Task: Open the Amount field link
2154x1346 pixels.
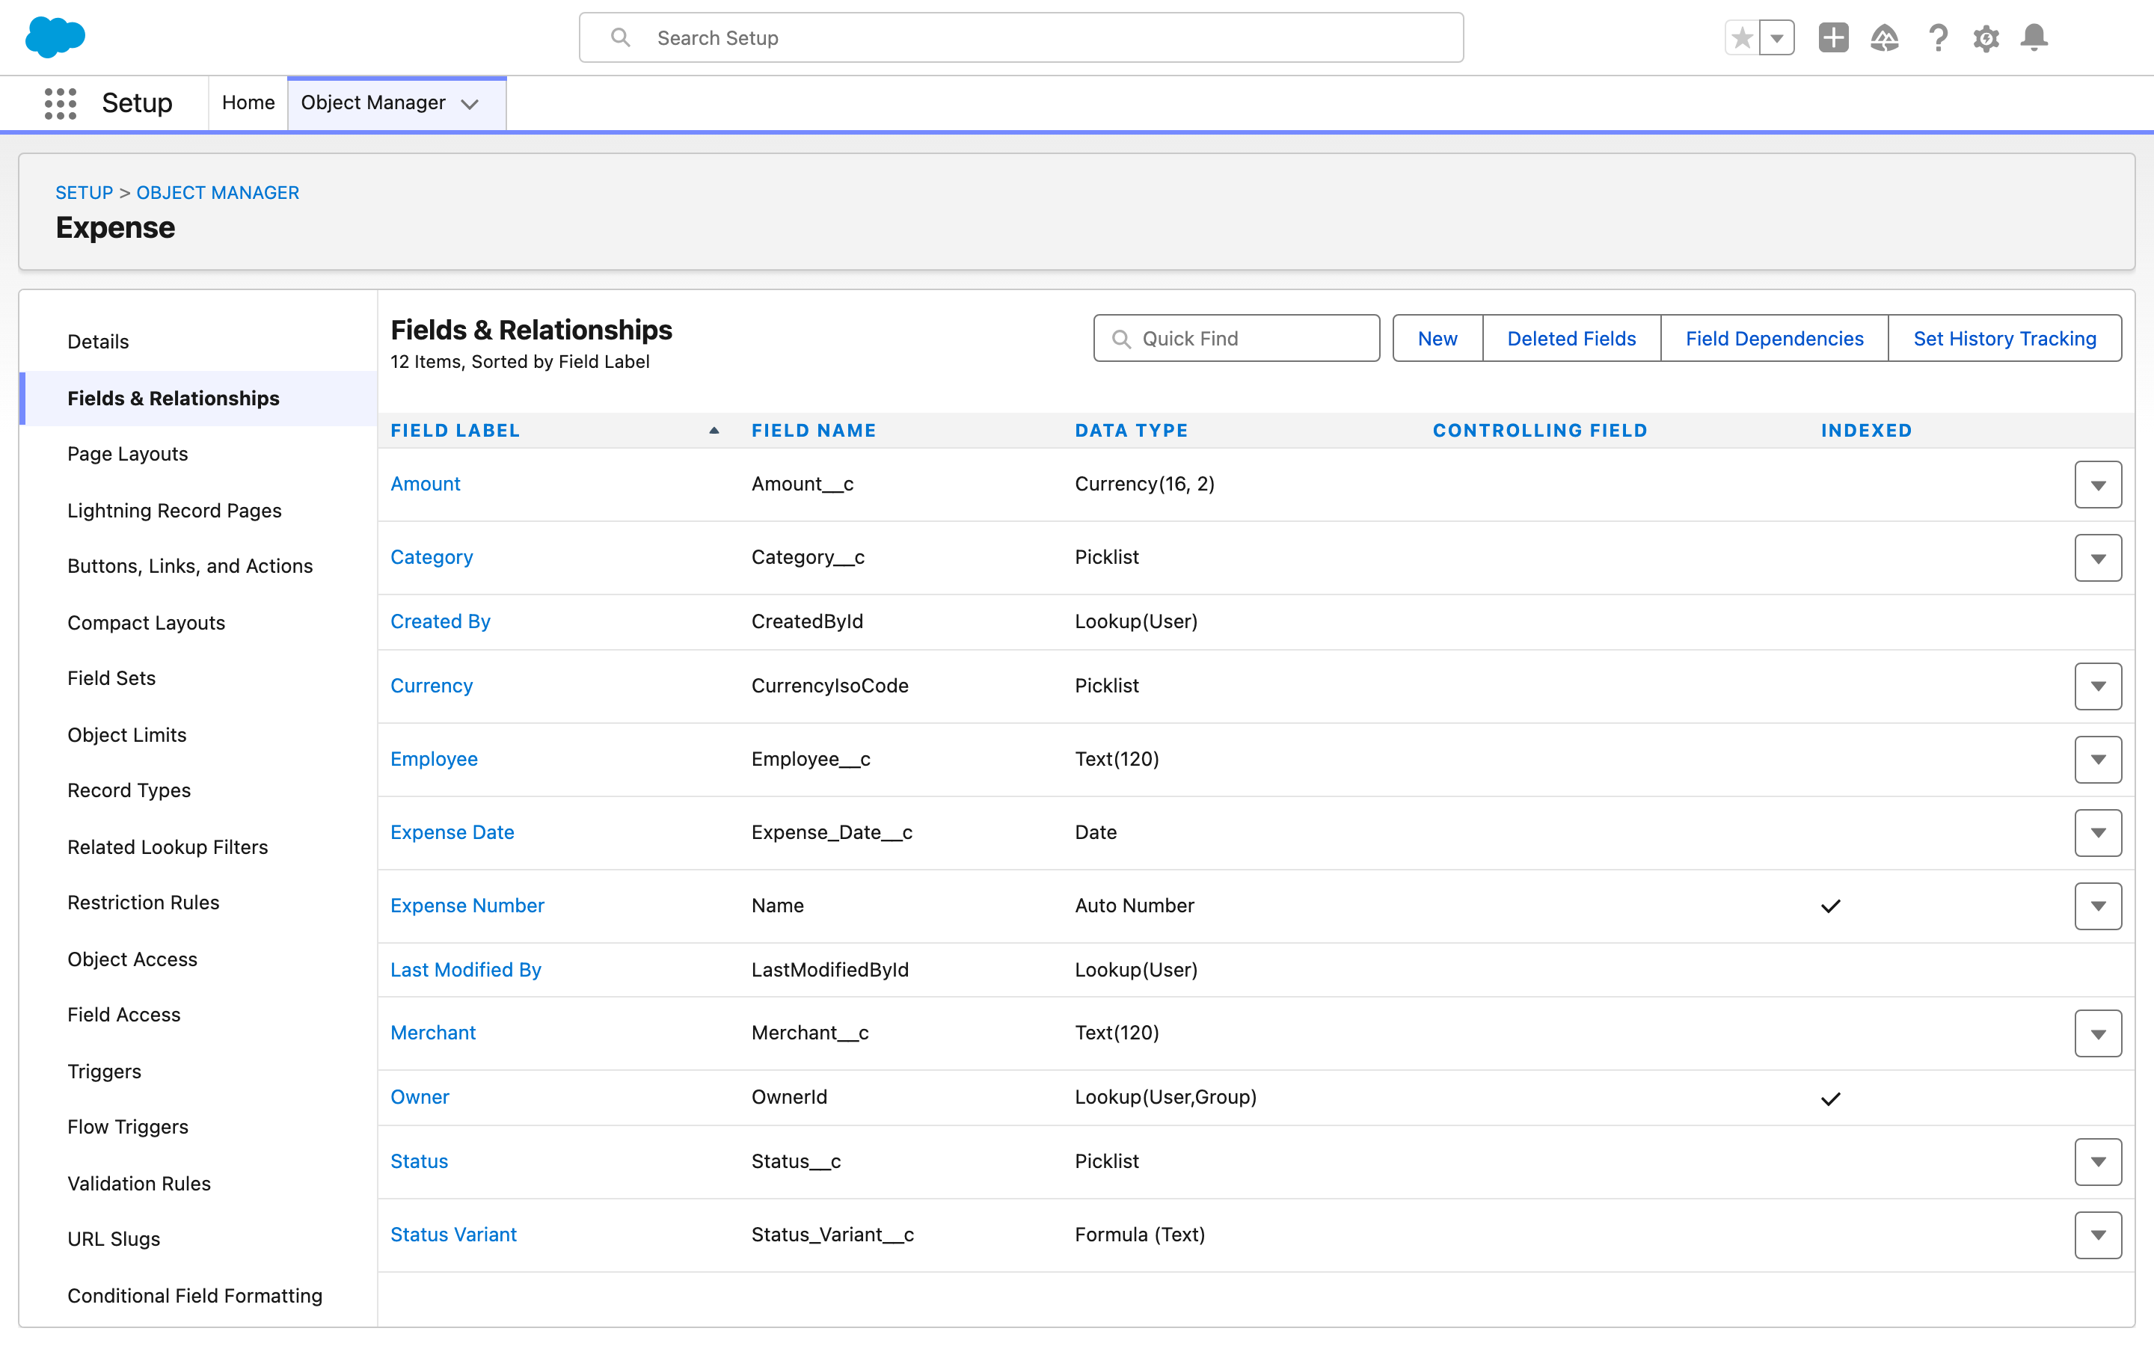Action: click(425, 483)
